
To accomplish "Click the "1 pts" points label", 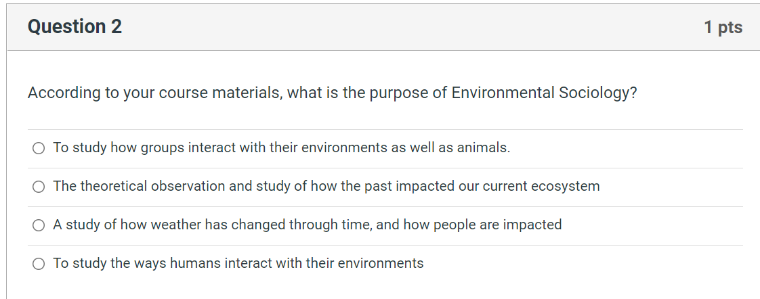I will pos(723,28).
